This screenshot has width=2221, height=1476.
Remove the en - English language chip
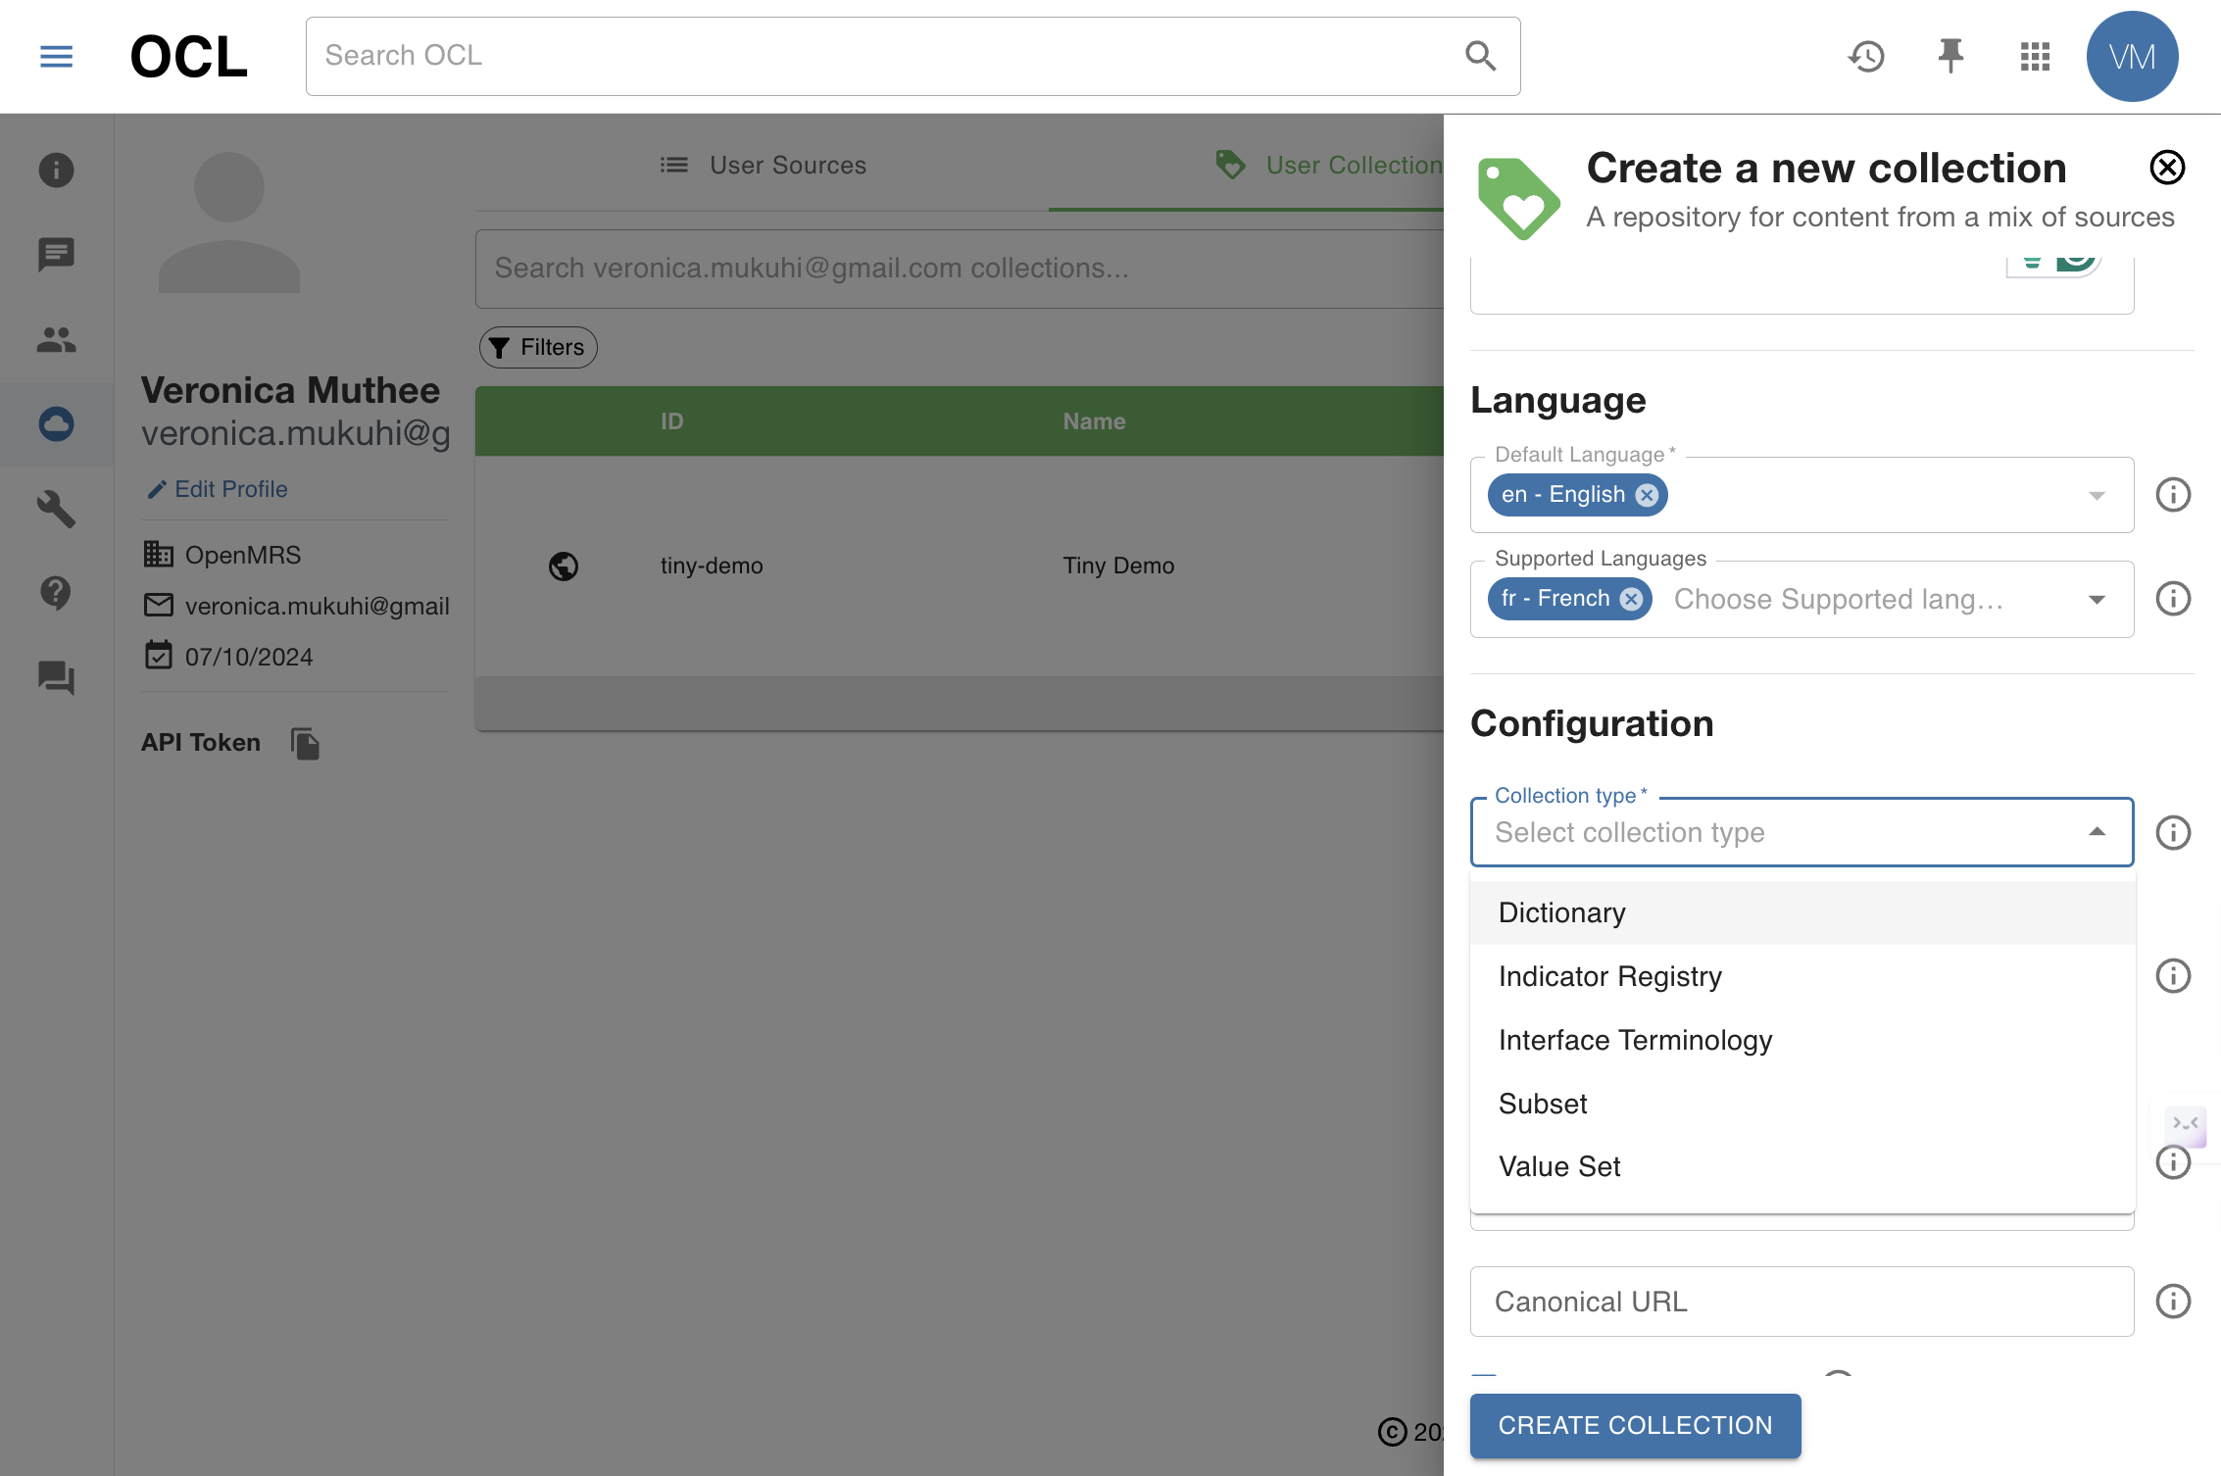[1647, 495]
